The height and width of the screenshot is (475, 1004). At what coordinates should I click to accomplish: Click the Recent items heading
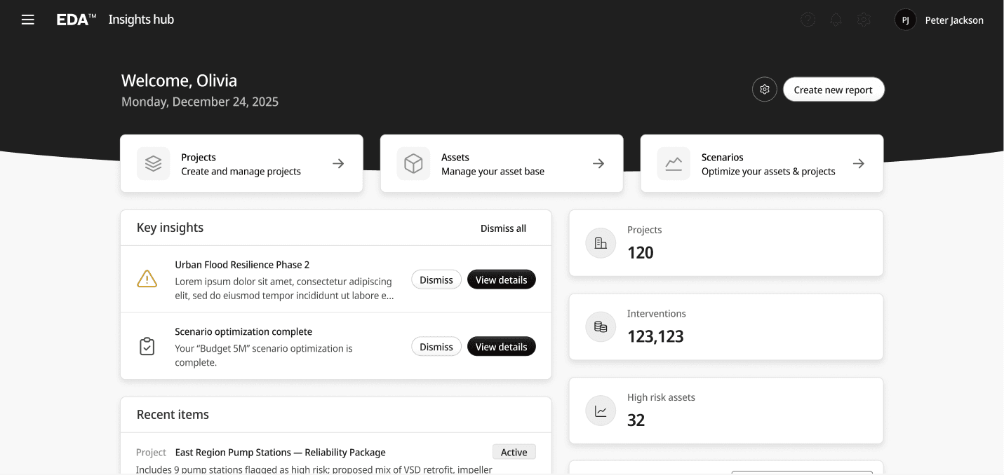click(x=173, y=415)
